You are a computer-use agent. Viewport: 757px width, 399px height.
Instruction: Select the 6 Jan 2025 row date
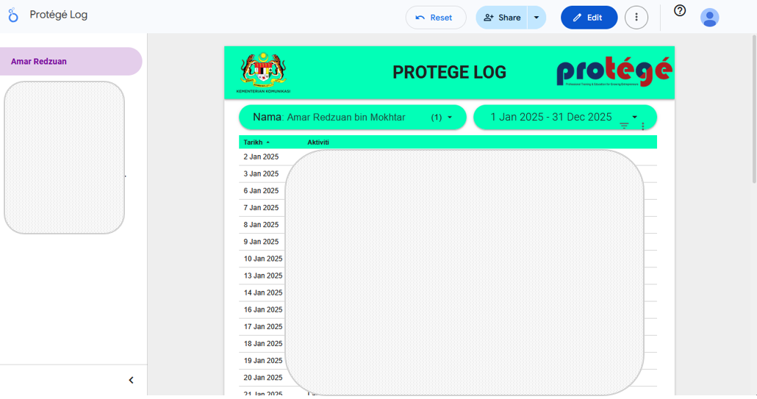[x=261, y=190]
